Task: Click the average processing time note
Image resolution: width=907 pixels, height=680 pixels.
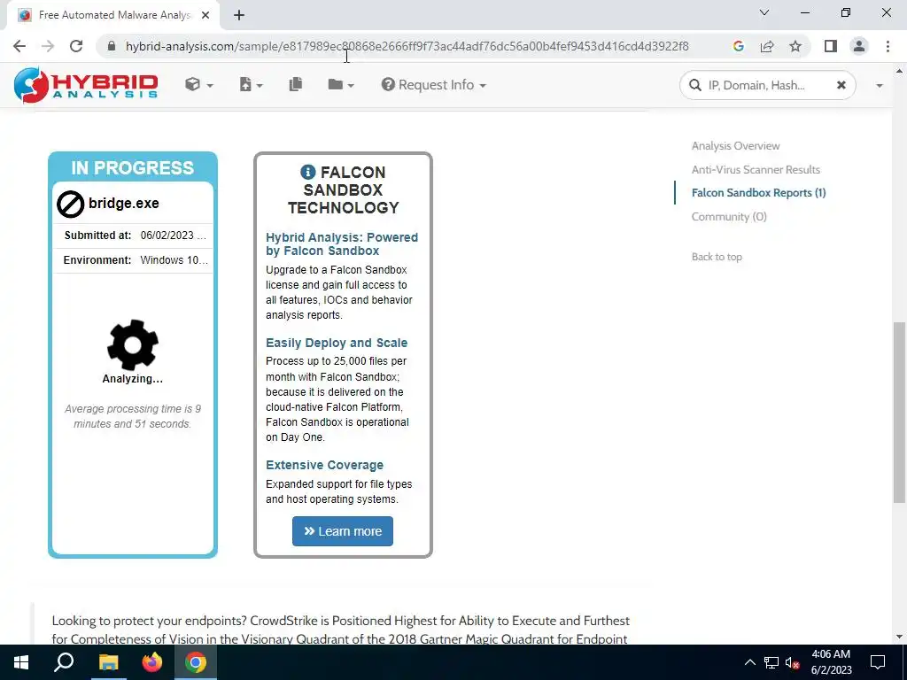Action: click(x=133, y=416)
